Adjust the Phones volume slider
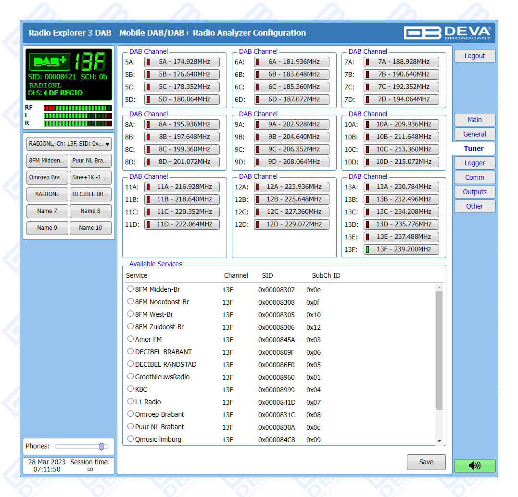Viewport: 518px width, 497px height. click(x=101, y=447)
